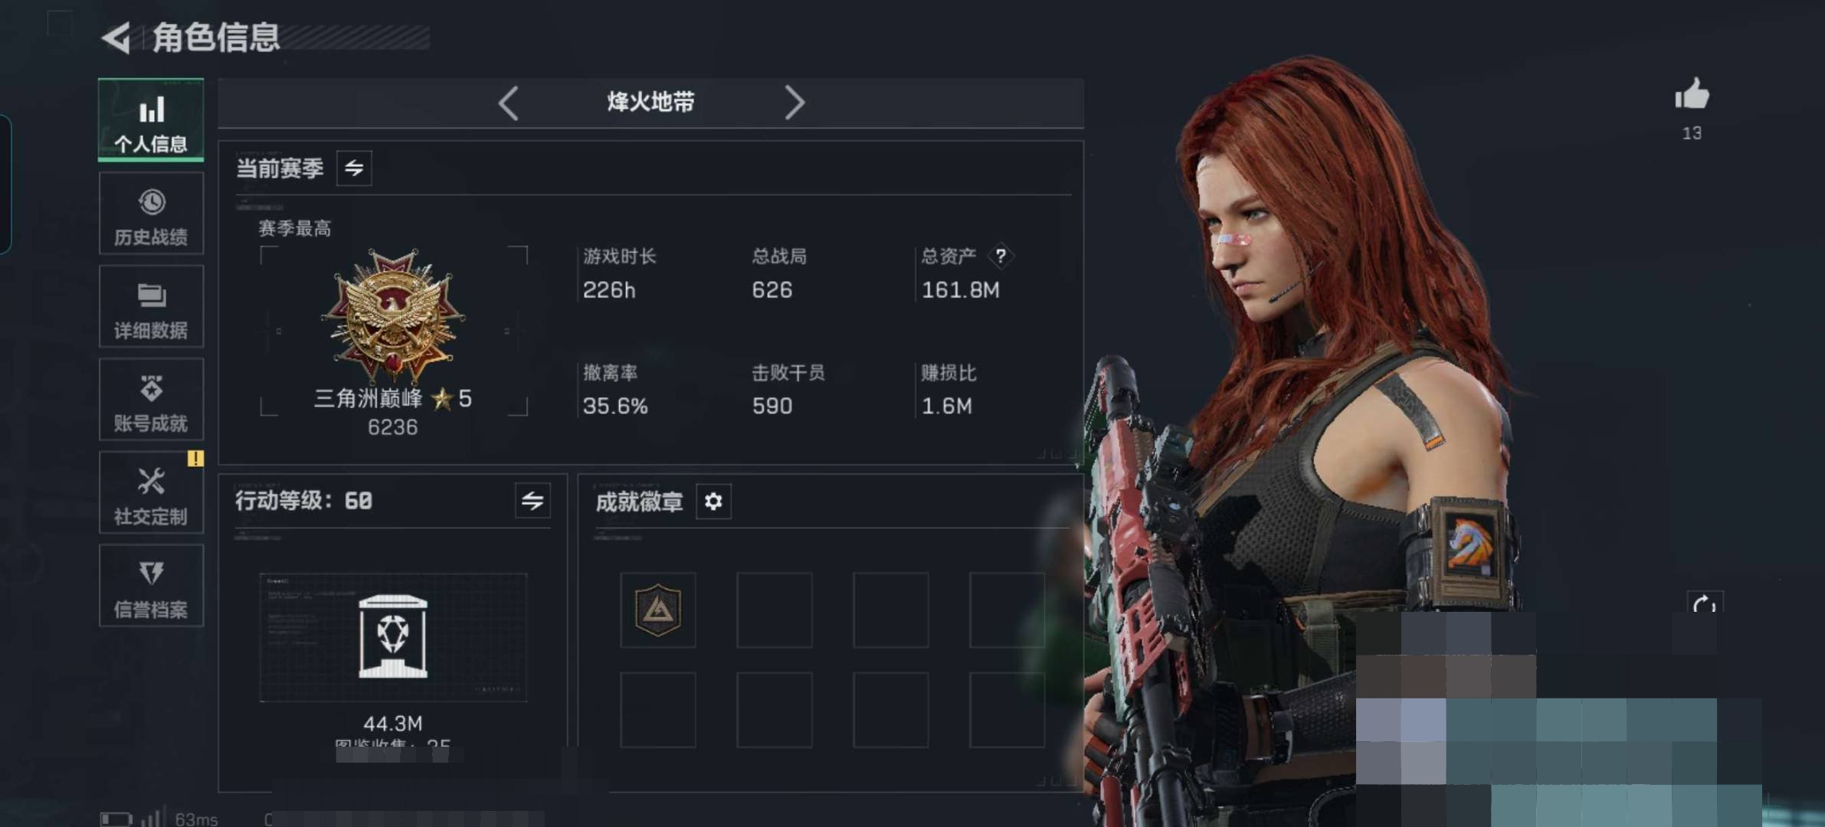Screen dimensions: 1825x827
Task: Rotate character with the refresh icon
Action: 1705,606
